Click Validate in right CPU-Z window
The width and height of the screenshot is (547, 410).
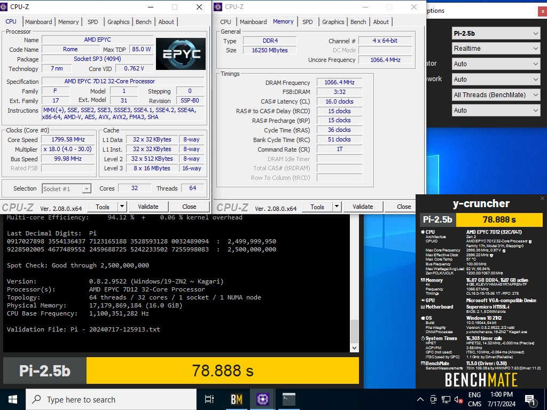(363, 207)
